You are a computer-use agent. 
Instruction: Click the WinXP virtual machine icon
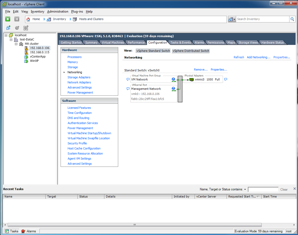pyautogui.click(x=26, y=61)
